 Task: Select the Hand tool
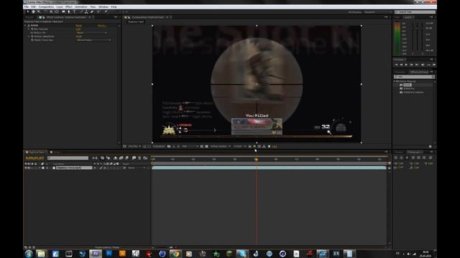(33, 12)
